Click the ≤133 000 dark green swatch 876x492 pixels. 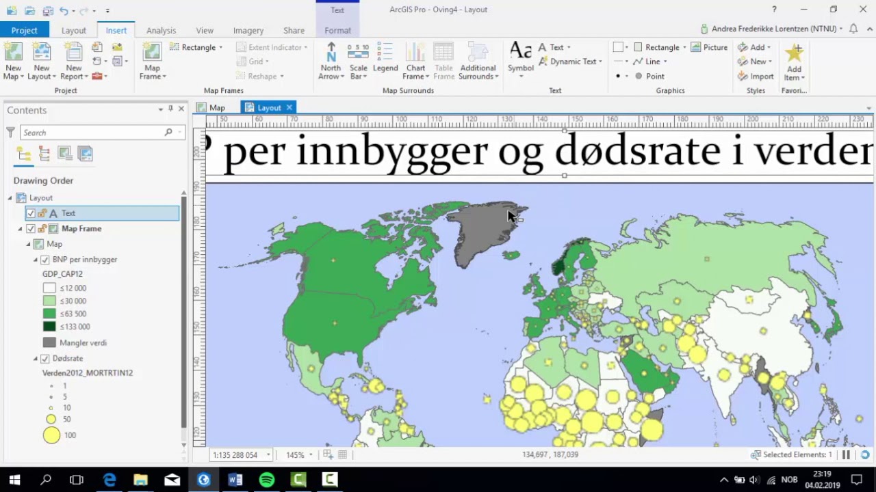pyautogui.click(x=49, y=327)
